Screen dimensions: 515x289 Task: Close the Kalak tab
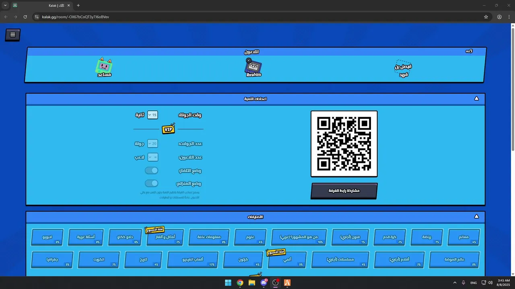point(69,5)
